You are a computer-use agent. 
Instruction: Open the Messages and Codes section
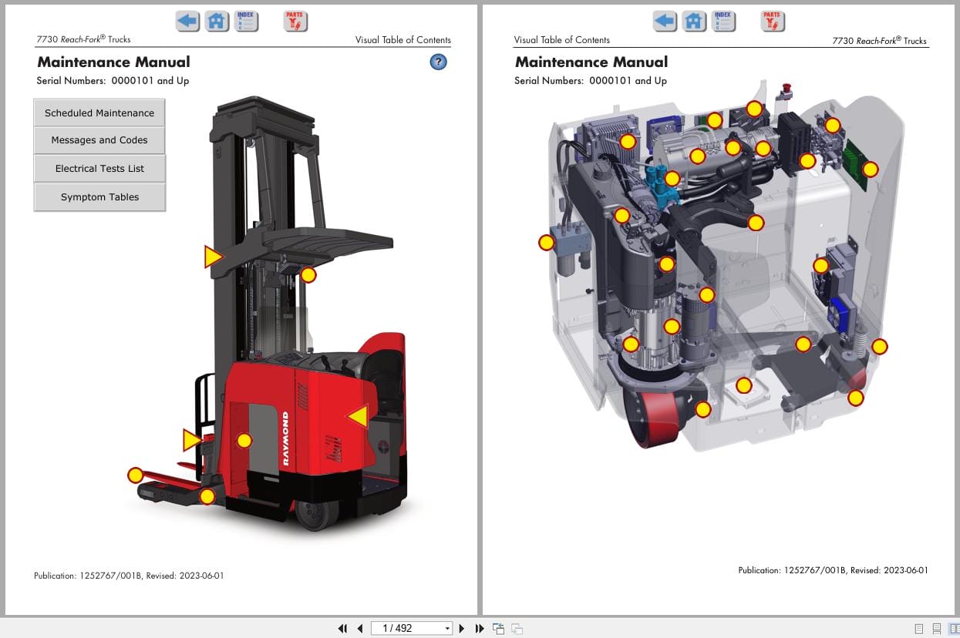pyautogui.click(x=99, y=140)
